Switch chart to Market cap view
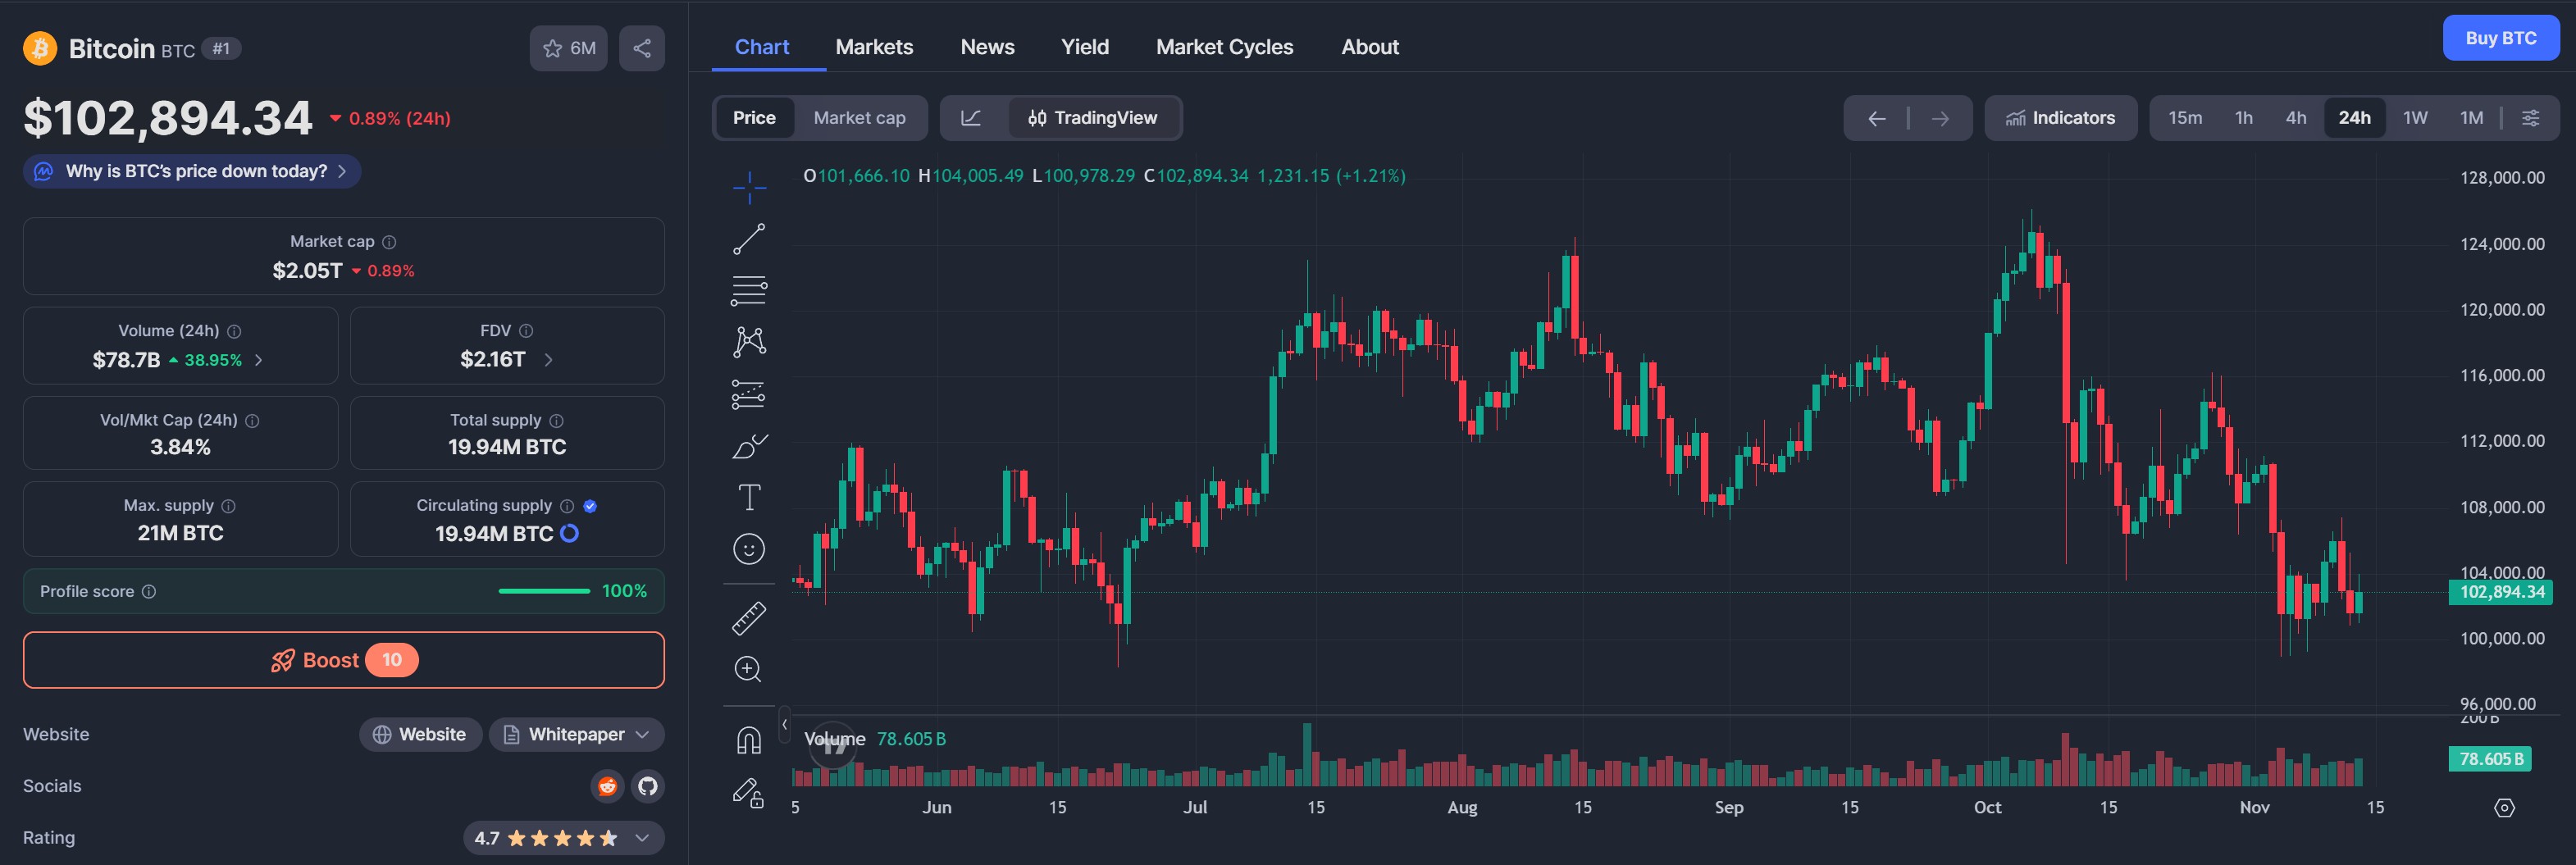 (859, 118)
